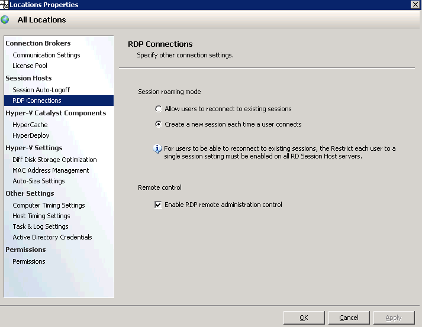422x327 pixels.
Task: Show MAC Address Management settings
Action: coord(50,170)
